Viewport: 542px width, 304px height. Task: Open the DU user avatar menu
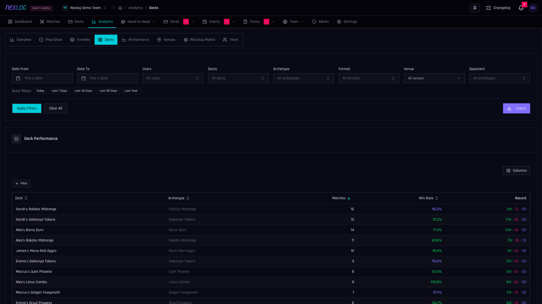click(533, 8)
